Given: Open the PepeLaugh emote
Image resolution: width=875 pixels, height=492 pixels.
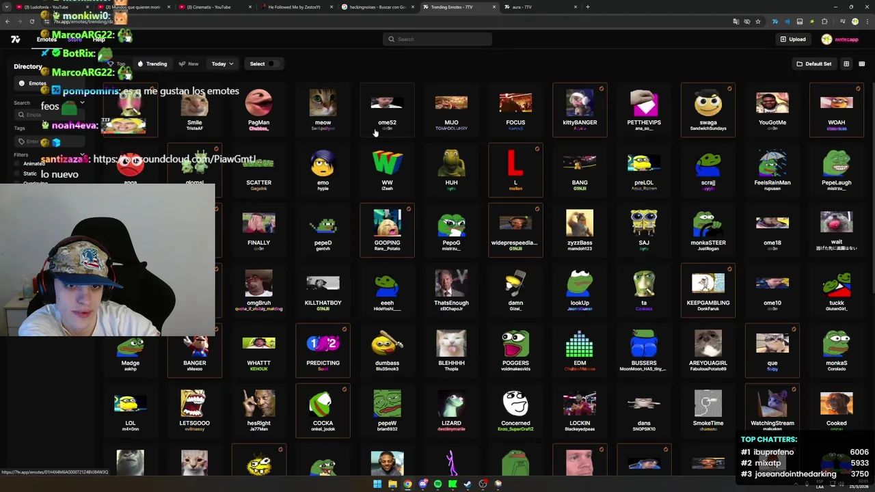Looking at the screenshot, I should coord(837,170).
